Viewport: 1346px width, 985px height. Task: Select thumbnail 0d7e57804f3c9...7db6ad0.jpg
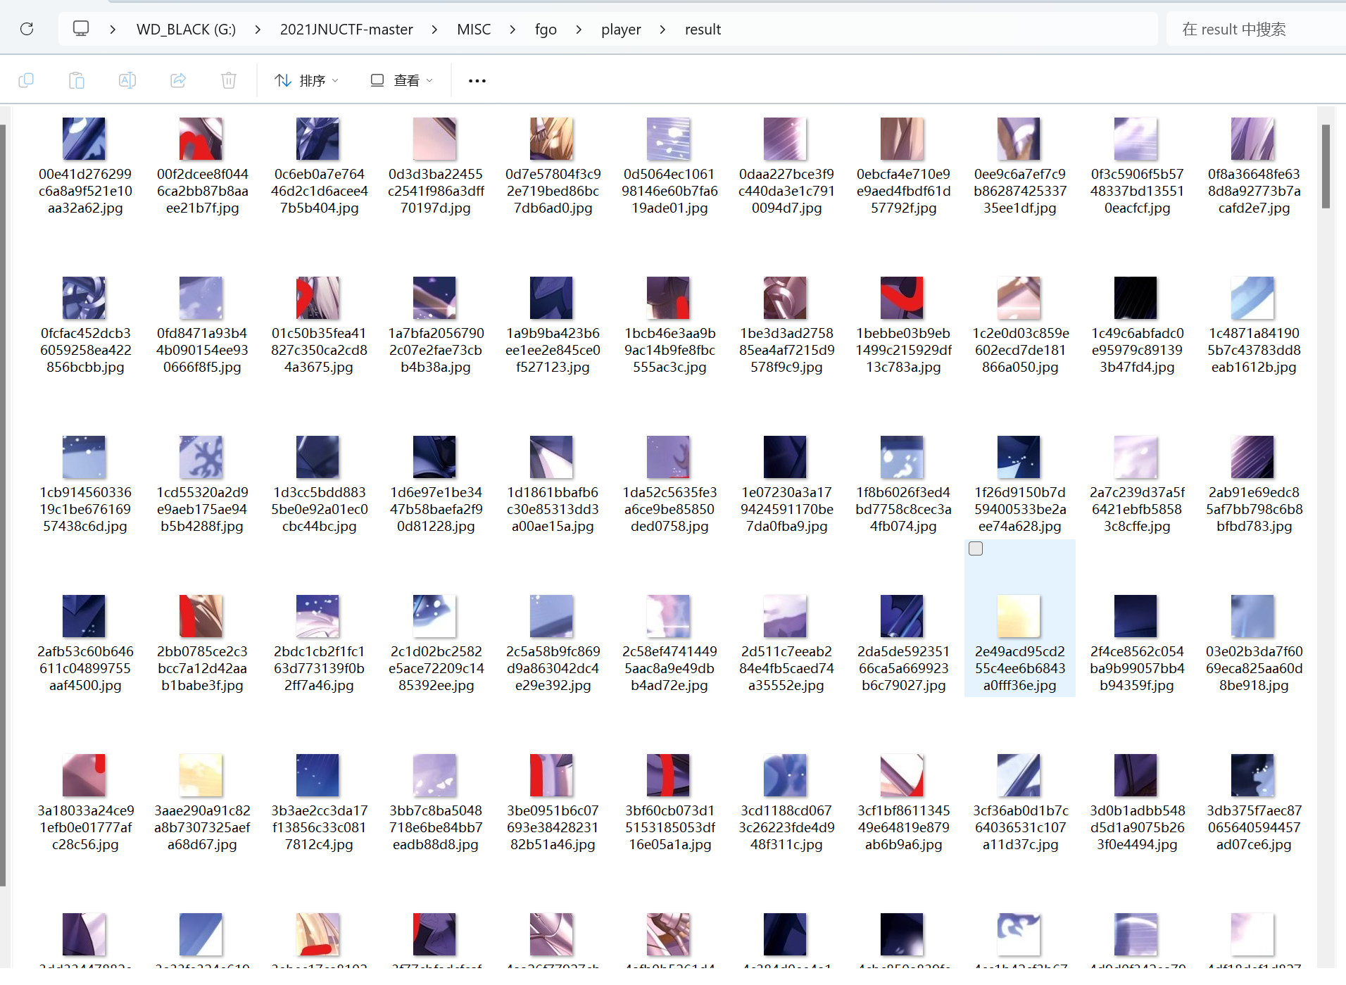point(551,139)
